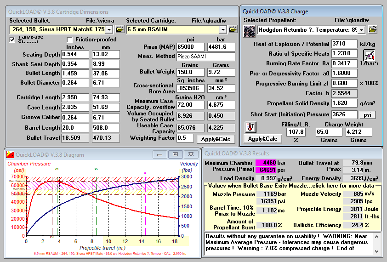
Task: Edit Shank Seat.Depth inches field
Action: coord(75,64)
